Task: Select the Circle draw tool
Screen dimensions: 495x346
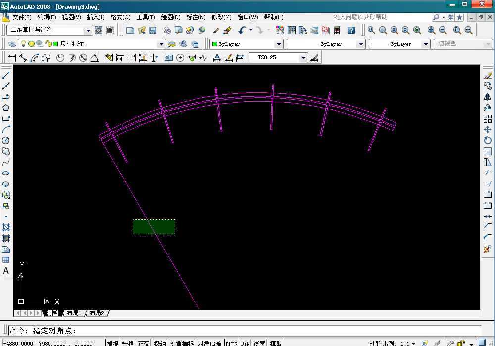Action: tap(6, 140)
